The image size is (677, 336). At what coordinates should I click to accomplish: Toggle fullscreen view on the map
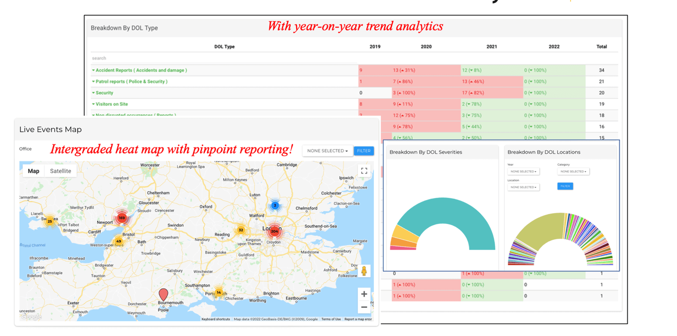364,171
